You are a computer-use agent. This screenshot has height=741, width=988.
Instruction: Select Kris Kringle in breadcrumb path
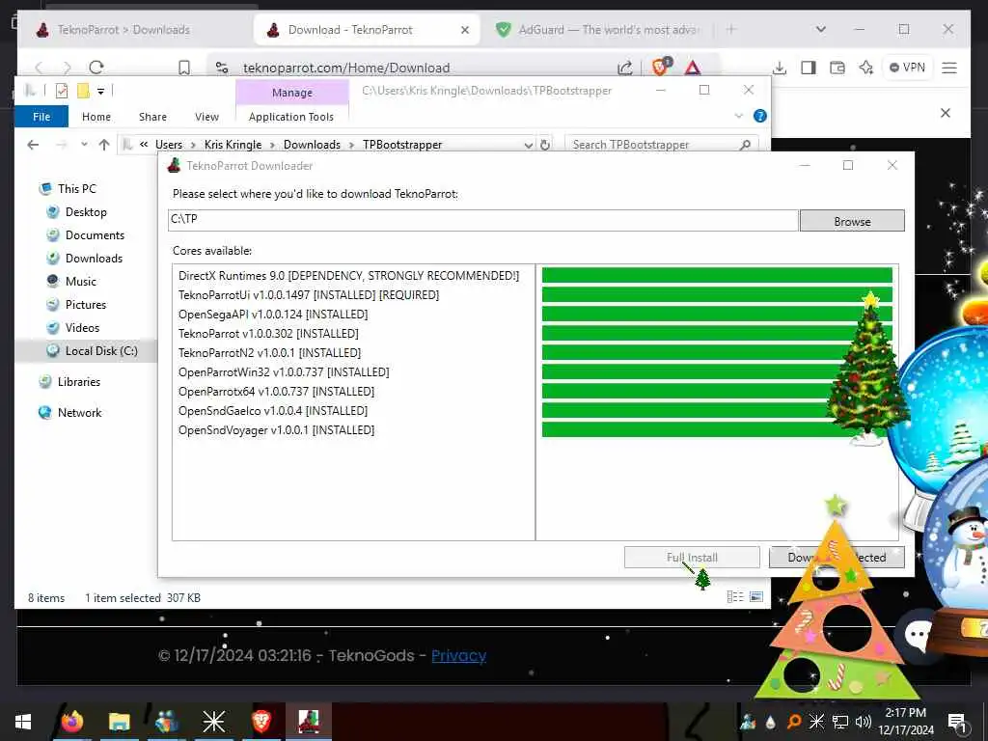(233, 145)
